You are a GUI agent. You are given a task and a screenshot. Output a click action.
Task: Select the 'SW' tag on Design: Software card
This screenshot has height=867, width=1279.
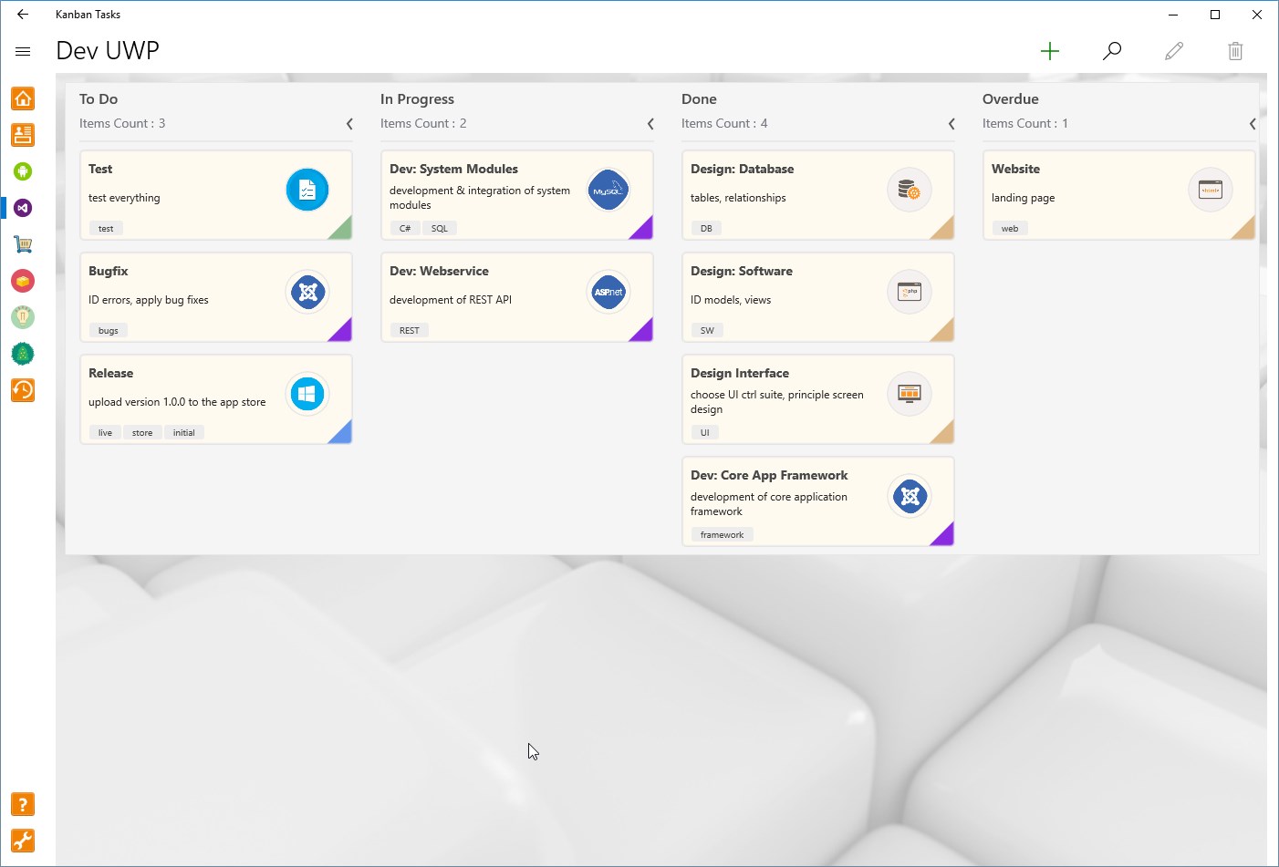coord(707,331)
